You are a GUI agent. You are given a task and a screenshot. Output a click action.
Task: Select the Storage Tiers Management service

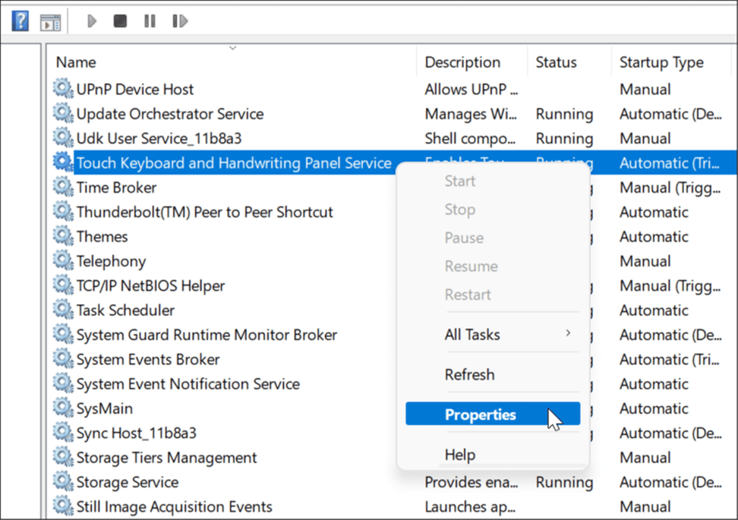166,457
